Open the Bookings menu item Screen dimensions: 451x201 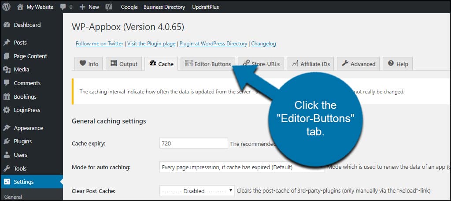coord(31,97)
